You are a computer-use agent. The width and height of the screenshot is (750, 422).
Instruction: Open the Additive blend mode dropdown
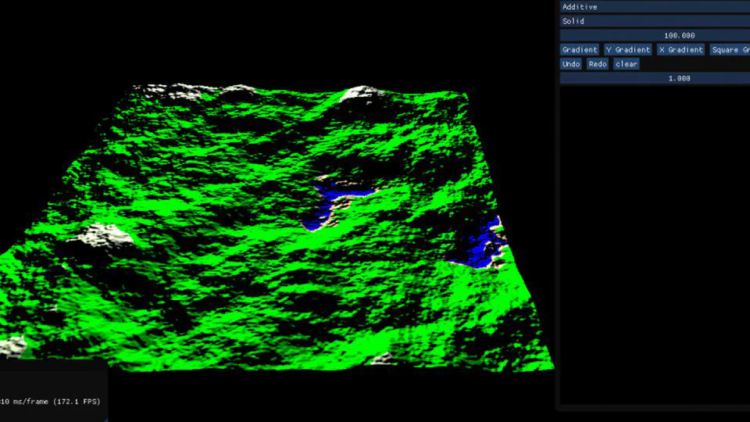(x=655, y=7)
